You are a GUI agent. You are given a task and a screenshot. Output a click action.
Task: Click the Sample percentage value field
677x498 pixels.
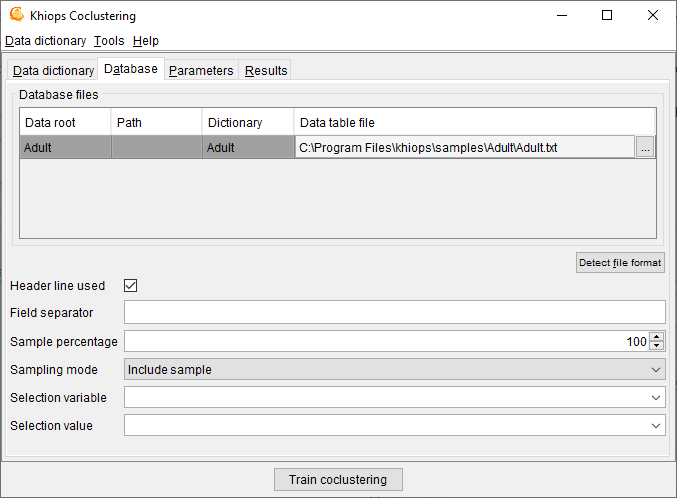click(385, 341)
